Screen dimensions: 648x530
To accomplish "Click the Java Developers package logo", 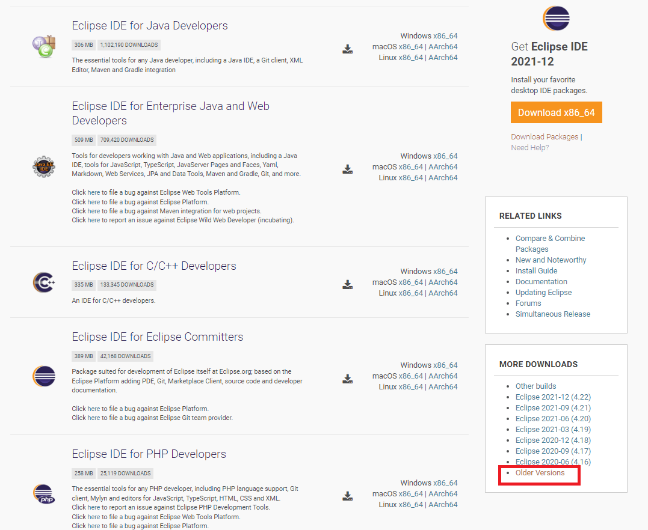I will click(44, 47).
